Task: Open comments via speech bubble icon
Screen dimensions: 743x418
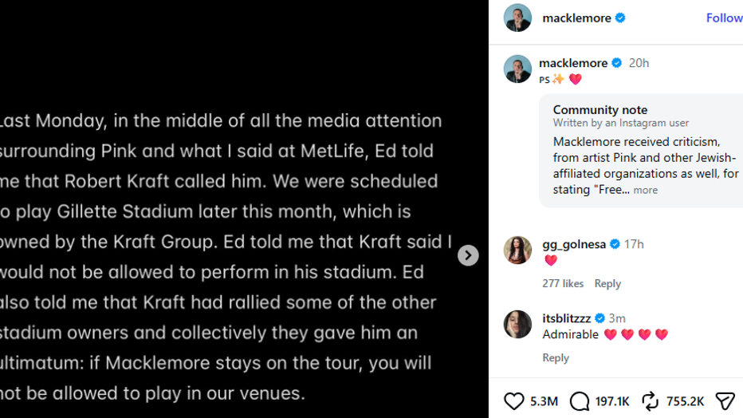Action: [579, 401]
